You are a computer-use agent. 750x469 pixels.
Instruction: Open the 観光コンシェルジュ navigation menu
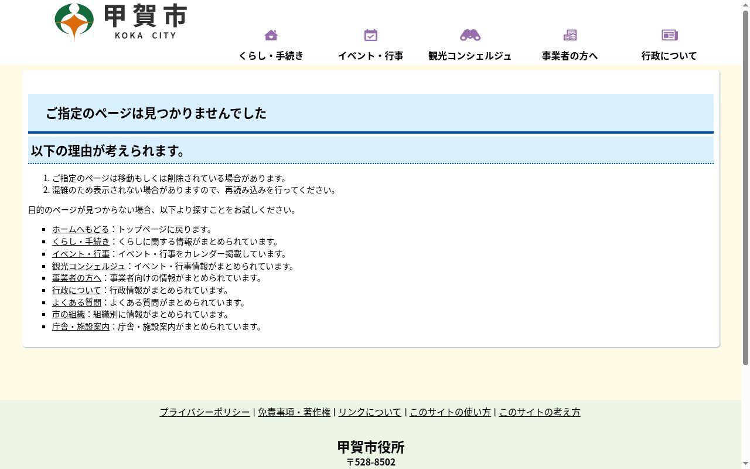click(x=470, y=56)
